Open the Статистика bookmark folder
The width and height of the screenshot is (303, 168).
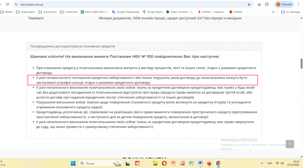click(x=69, y=12)
